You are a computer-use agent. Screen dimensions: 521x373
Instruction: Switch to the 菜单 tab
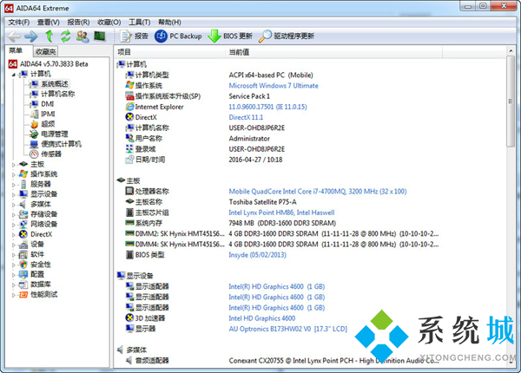click(x=16, y=50)
